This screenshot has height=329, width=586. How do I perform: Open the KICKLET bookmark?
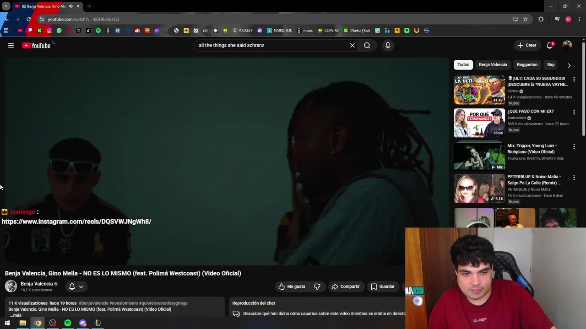pos(243,31)
